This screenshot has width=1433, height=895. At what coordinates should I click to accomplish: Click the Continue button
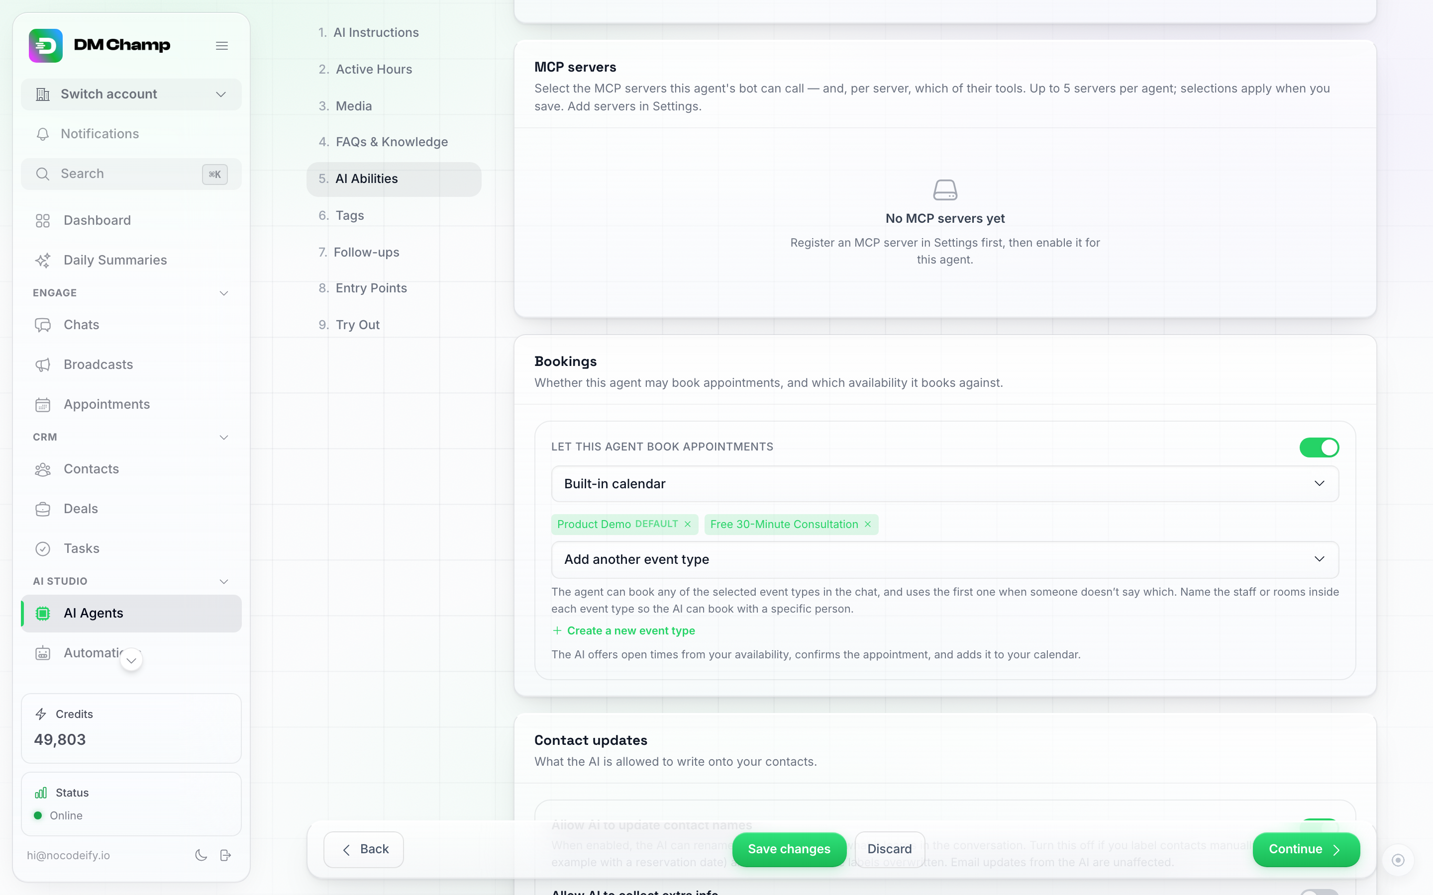click(x=1306, y=849)
